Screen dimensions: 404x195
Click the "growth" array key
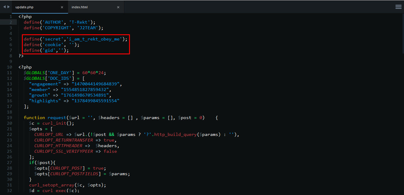(40, 95)
